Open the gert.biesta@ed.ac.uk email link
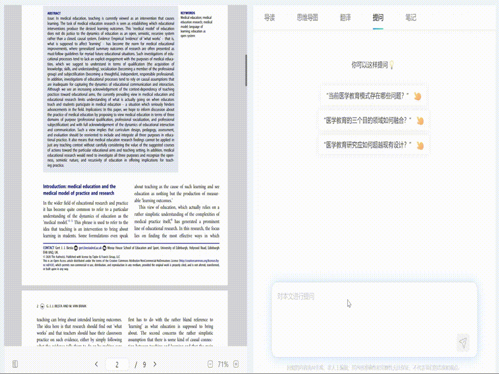The image size is (499, 374). click(90, 248)
